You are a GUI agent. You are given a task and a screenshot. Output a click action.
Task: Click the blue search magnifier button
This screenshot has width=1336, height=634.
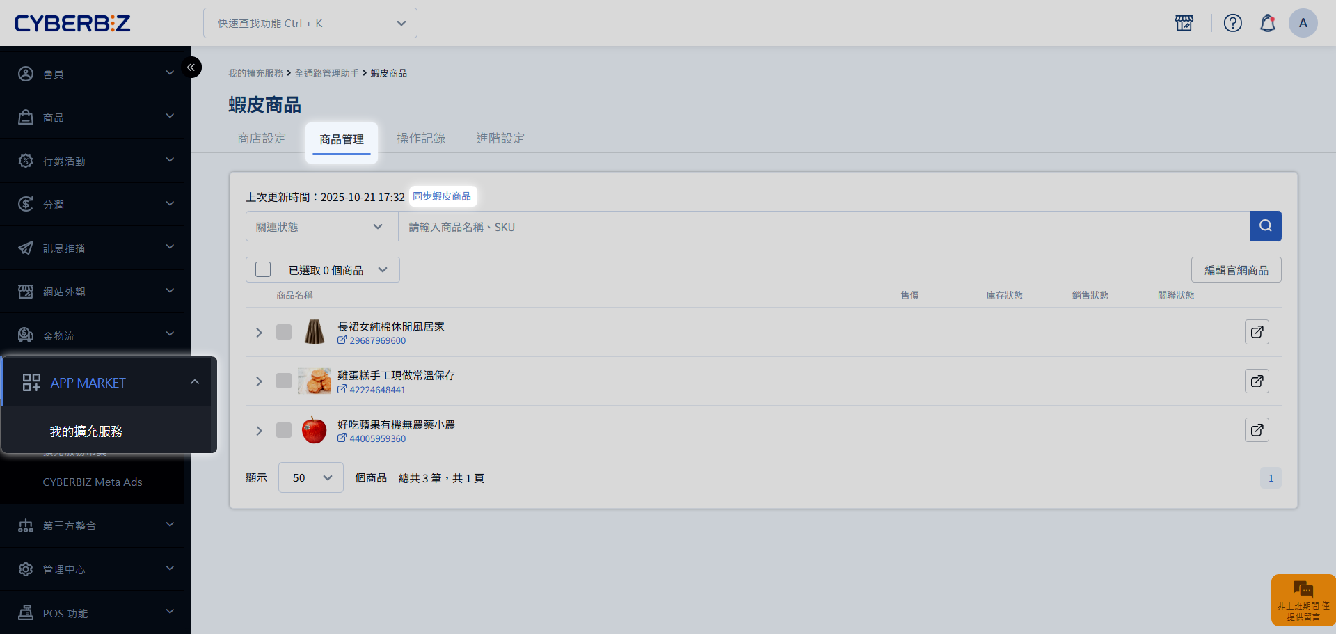pos(1265,226)
